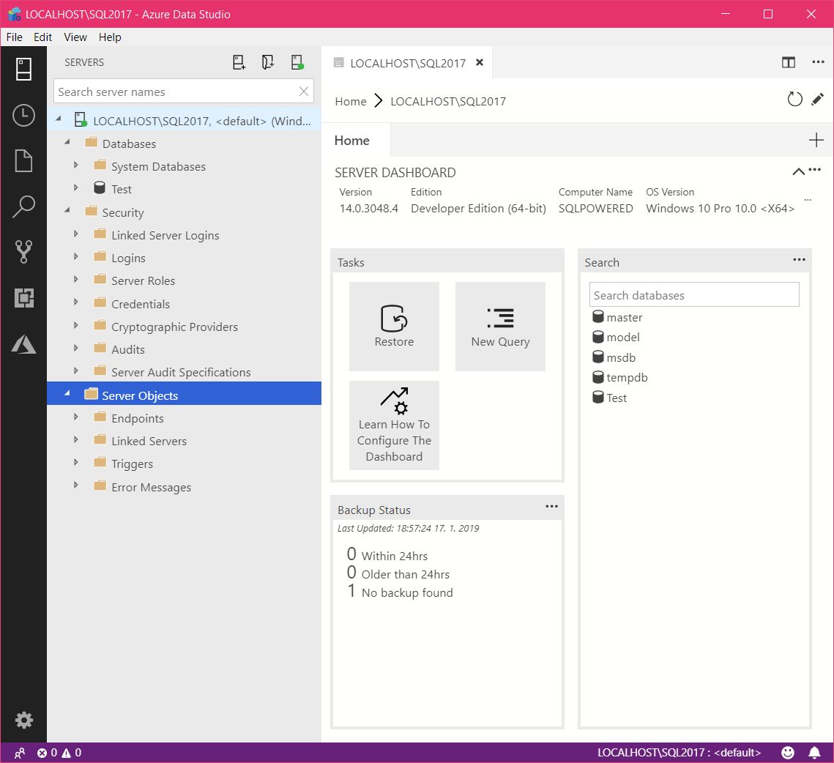The image size is (834, 763).
Task: Select the Triggers folder
Action: pos(184,464)
